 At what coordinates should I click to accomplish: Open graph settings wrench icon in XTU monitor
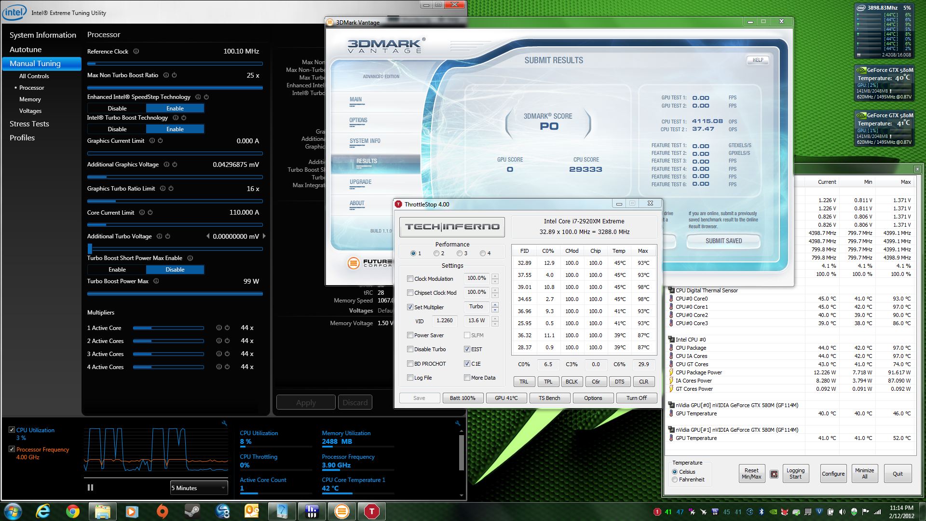(224, 424)
